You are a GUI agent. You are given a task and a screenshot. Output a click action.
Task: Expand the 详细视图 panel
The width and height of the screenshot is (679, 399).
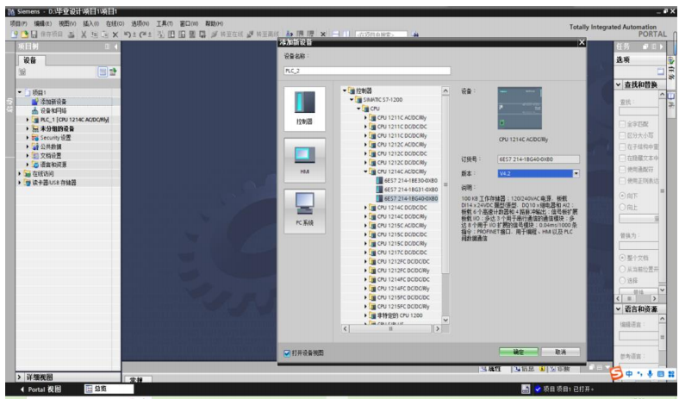[x=20, y=377]
